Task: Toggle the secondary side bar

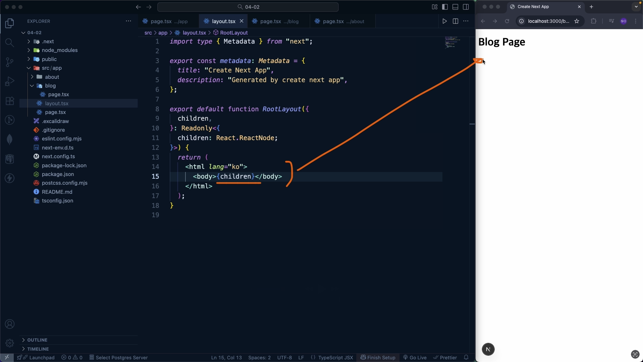Action: point(466,7)
